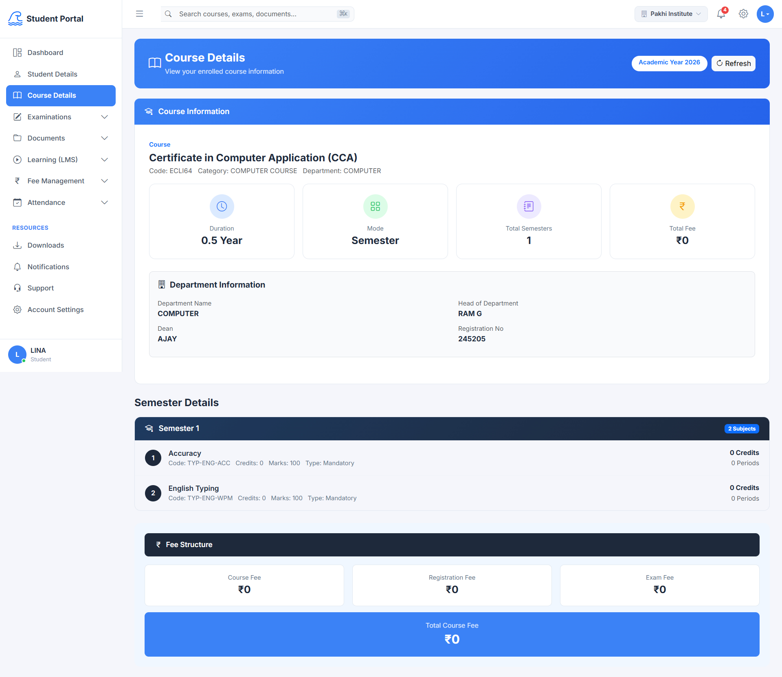Open Student Details page

click(61, 74)
